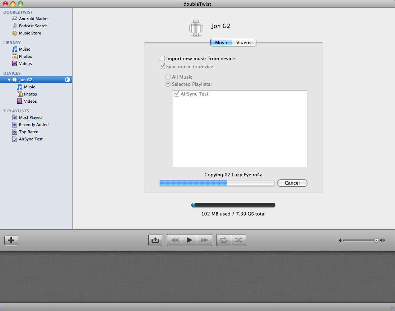Click 'Copying 07 Lazy Eye.m4a' status text
This screenshot has height=311, width=395.
point(233,175)
